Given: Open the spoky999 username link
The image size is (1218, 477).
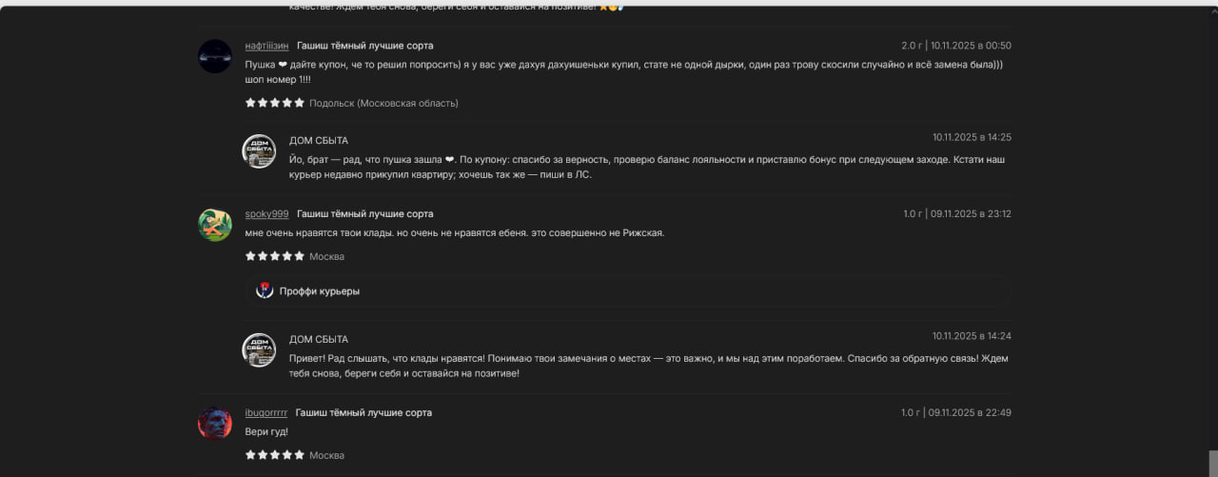Looking at the screenshot, I should tap(266, 214).
